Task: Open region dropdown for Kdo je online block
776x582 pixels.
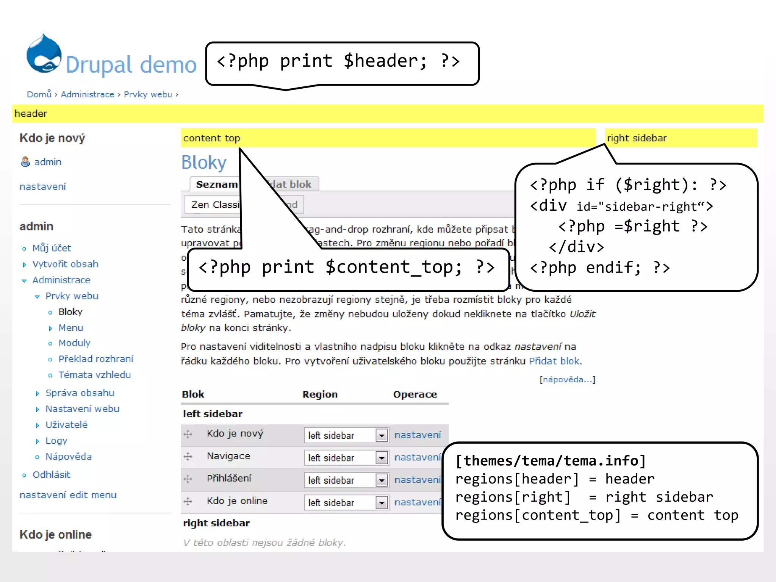Action: point(346,502)
